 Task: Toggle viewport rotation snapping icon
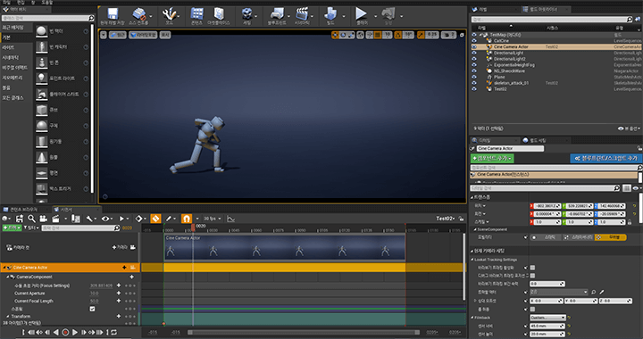tap(397, 35)
